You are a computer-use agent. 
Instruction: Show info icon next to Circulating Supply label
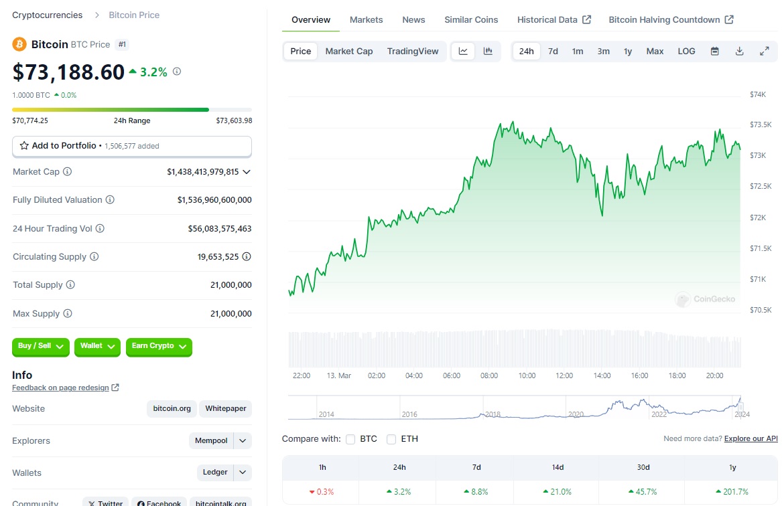point(94,256)
